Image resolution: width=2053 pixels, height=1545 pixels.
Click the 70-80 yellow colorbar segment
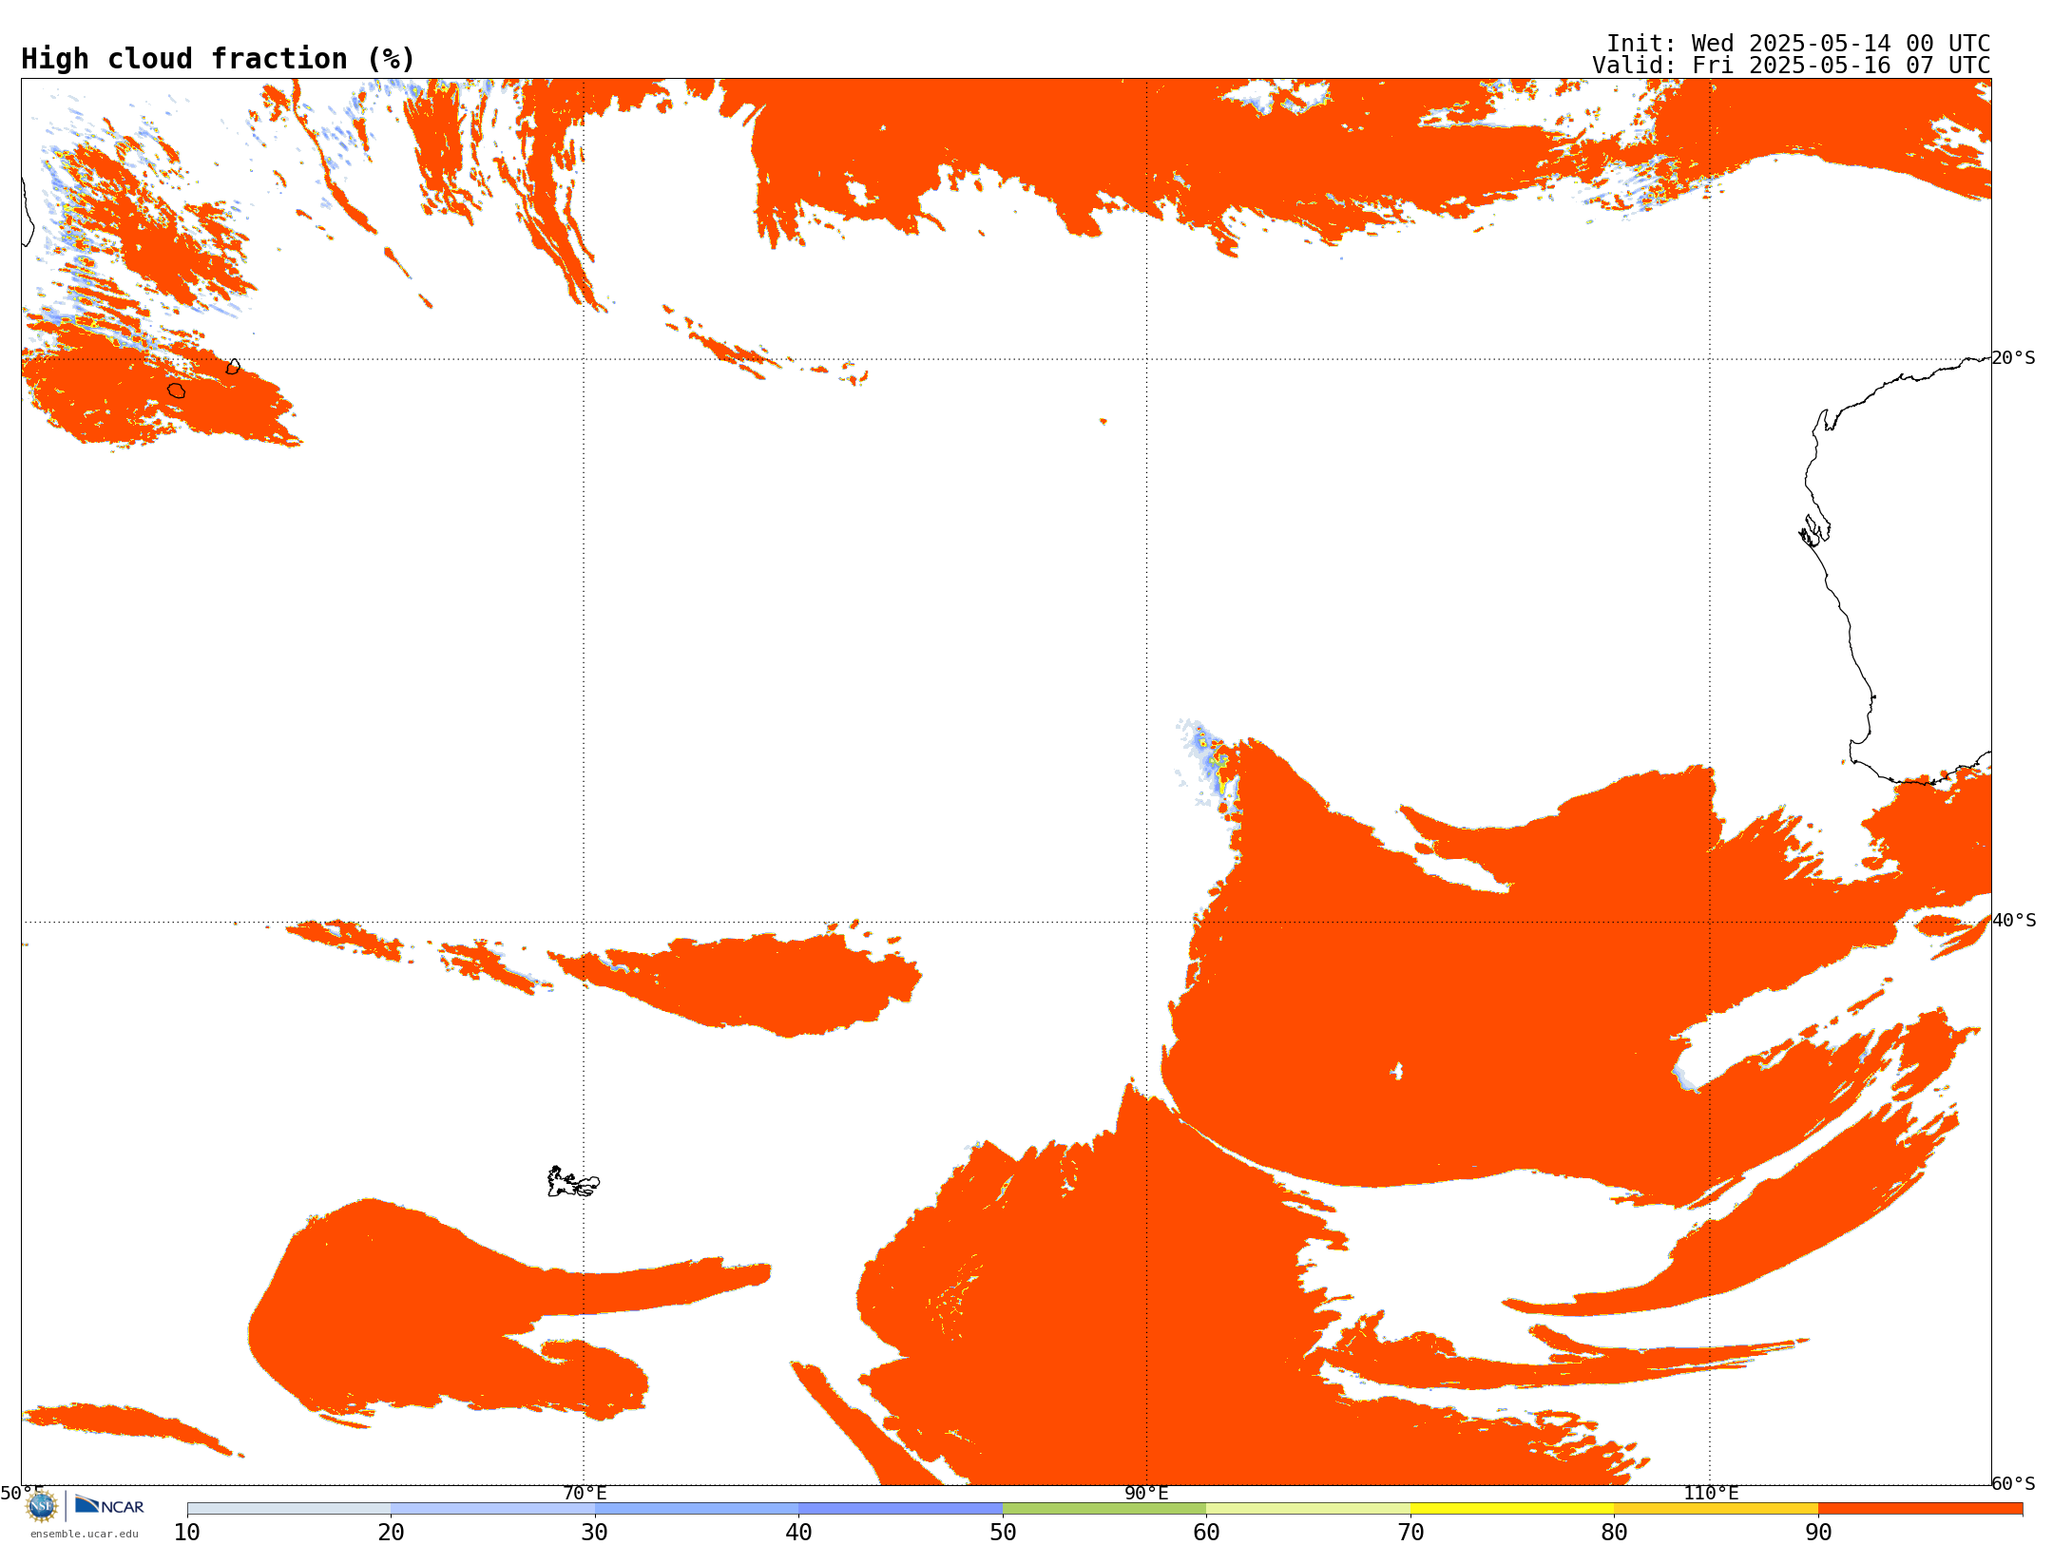pyautogui.click(x=1512, y=1509)
